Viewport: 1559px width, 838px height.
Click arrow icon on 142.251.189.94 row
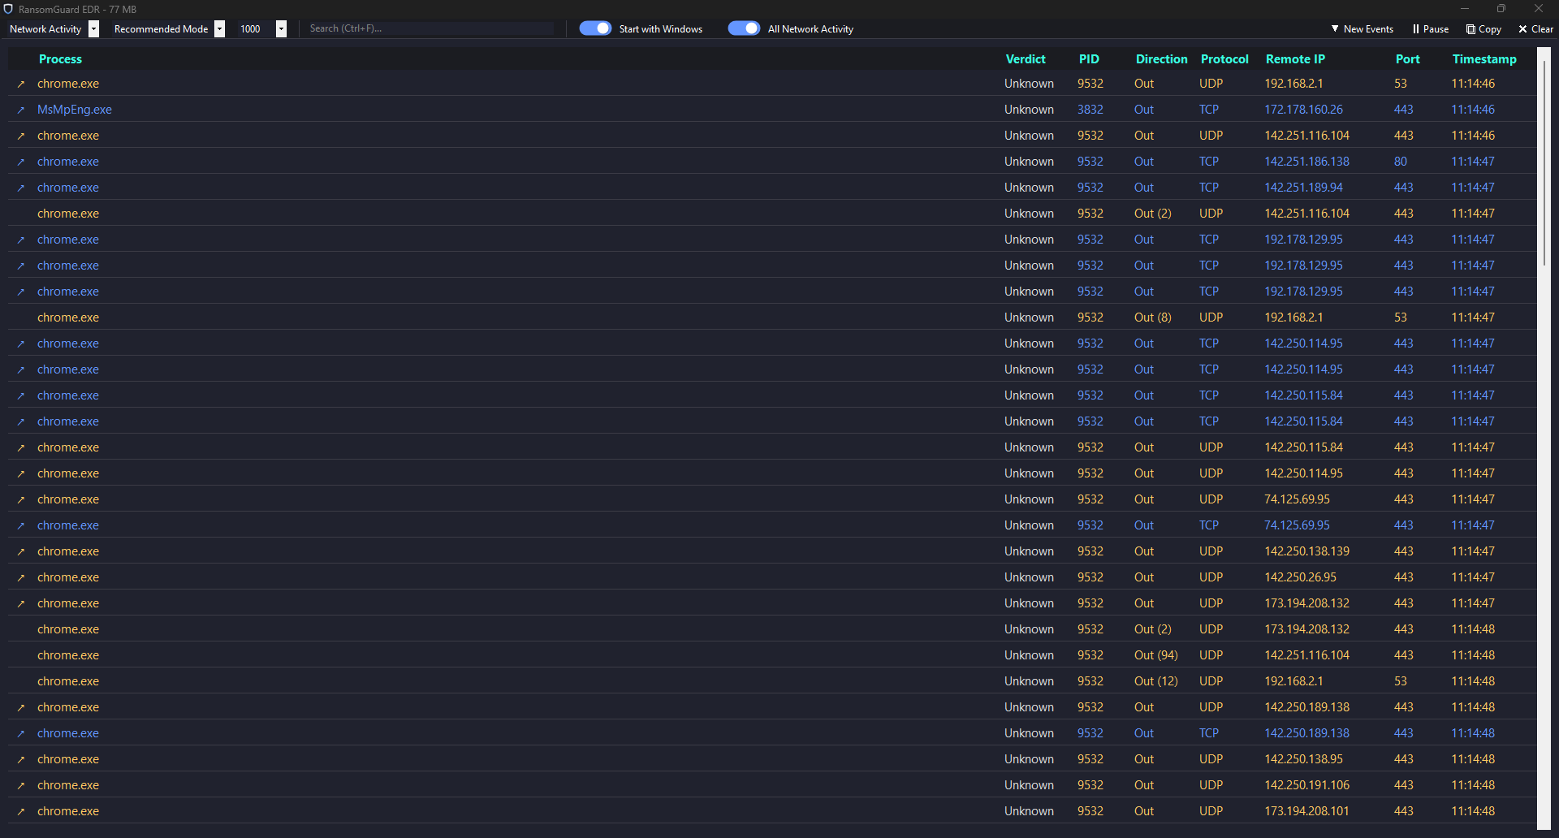tap(21, 188)
